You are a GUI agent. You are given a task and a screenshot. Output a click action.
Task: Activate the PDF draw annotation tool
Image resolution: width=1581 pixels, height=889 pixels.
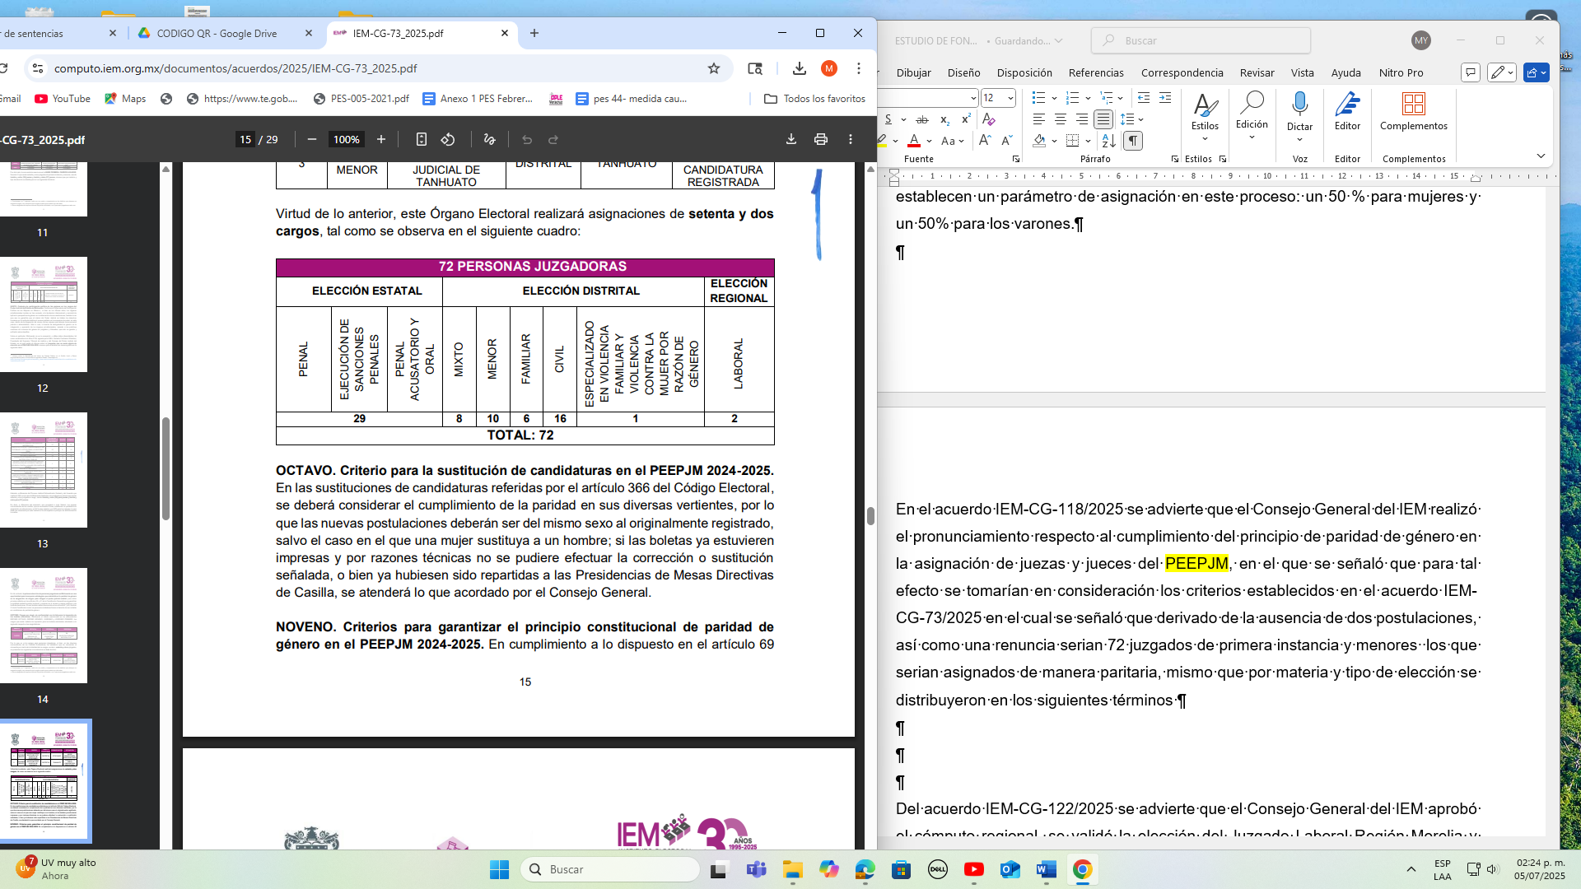489,140
